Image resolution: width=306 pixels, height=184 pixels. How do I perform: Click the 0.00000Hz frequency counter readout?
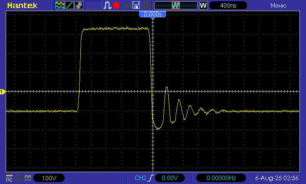click(x=221, y=178)
